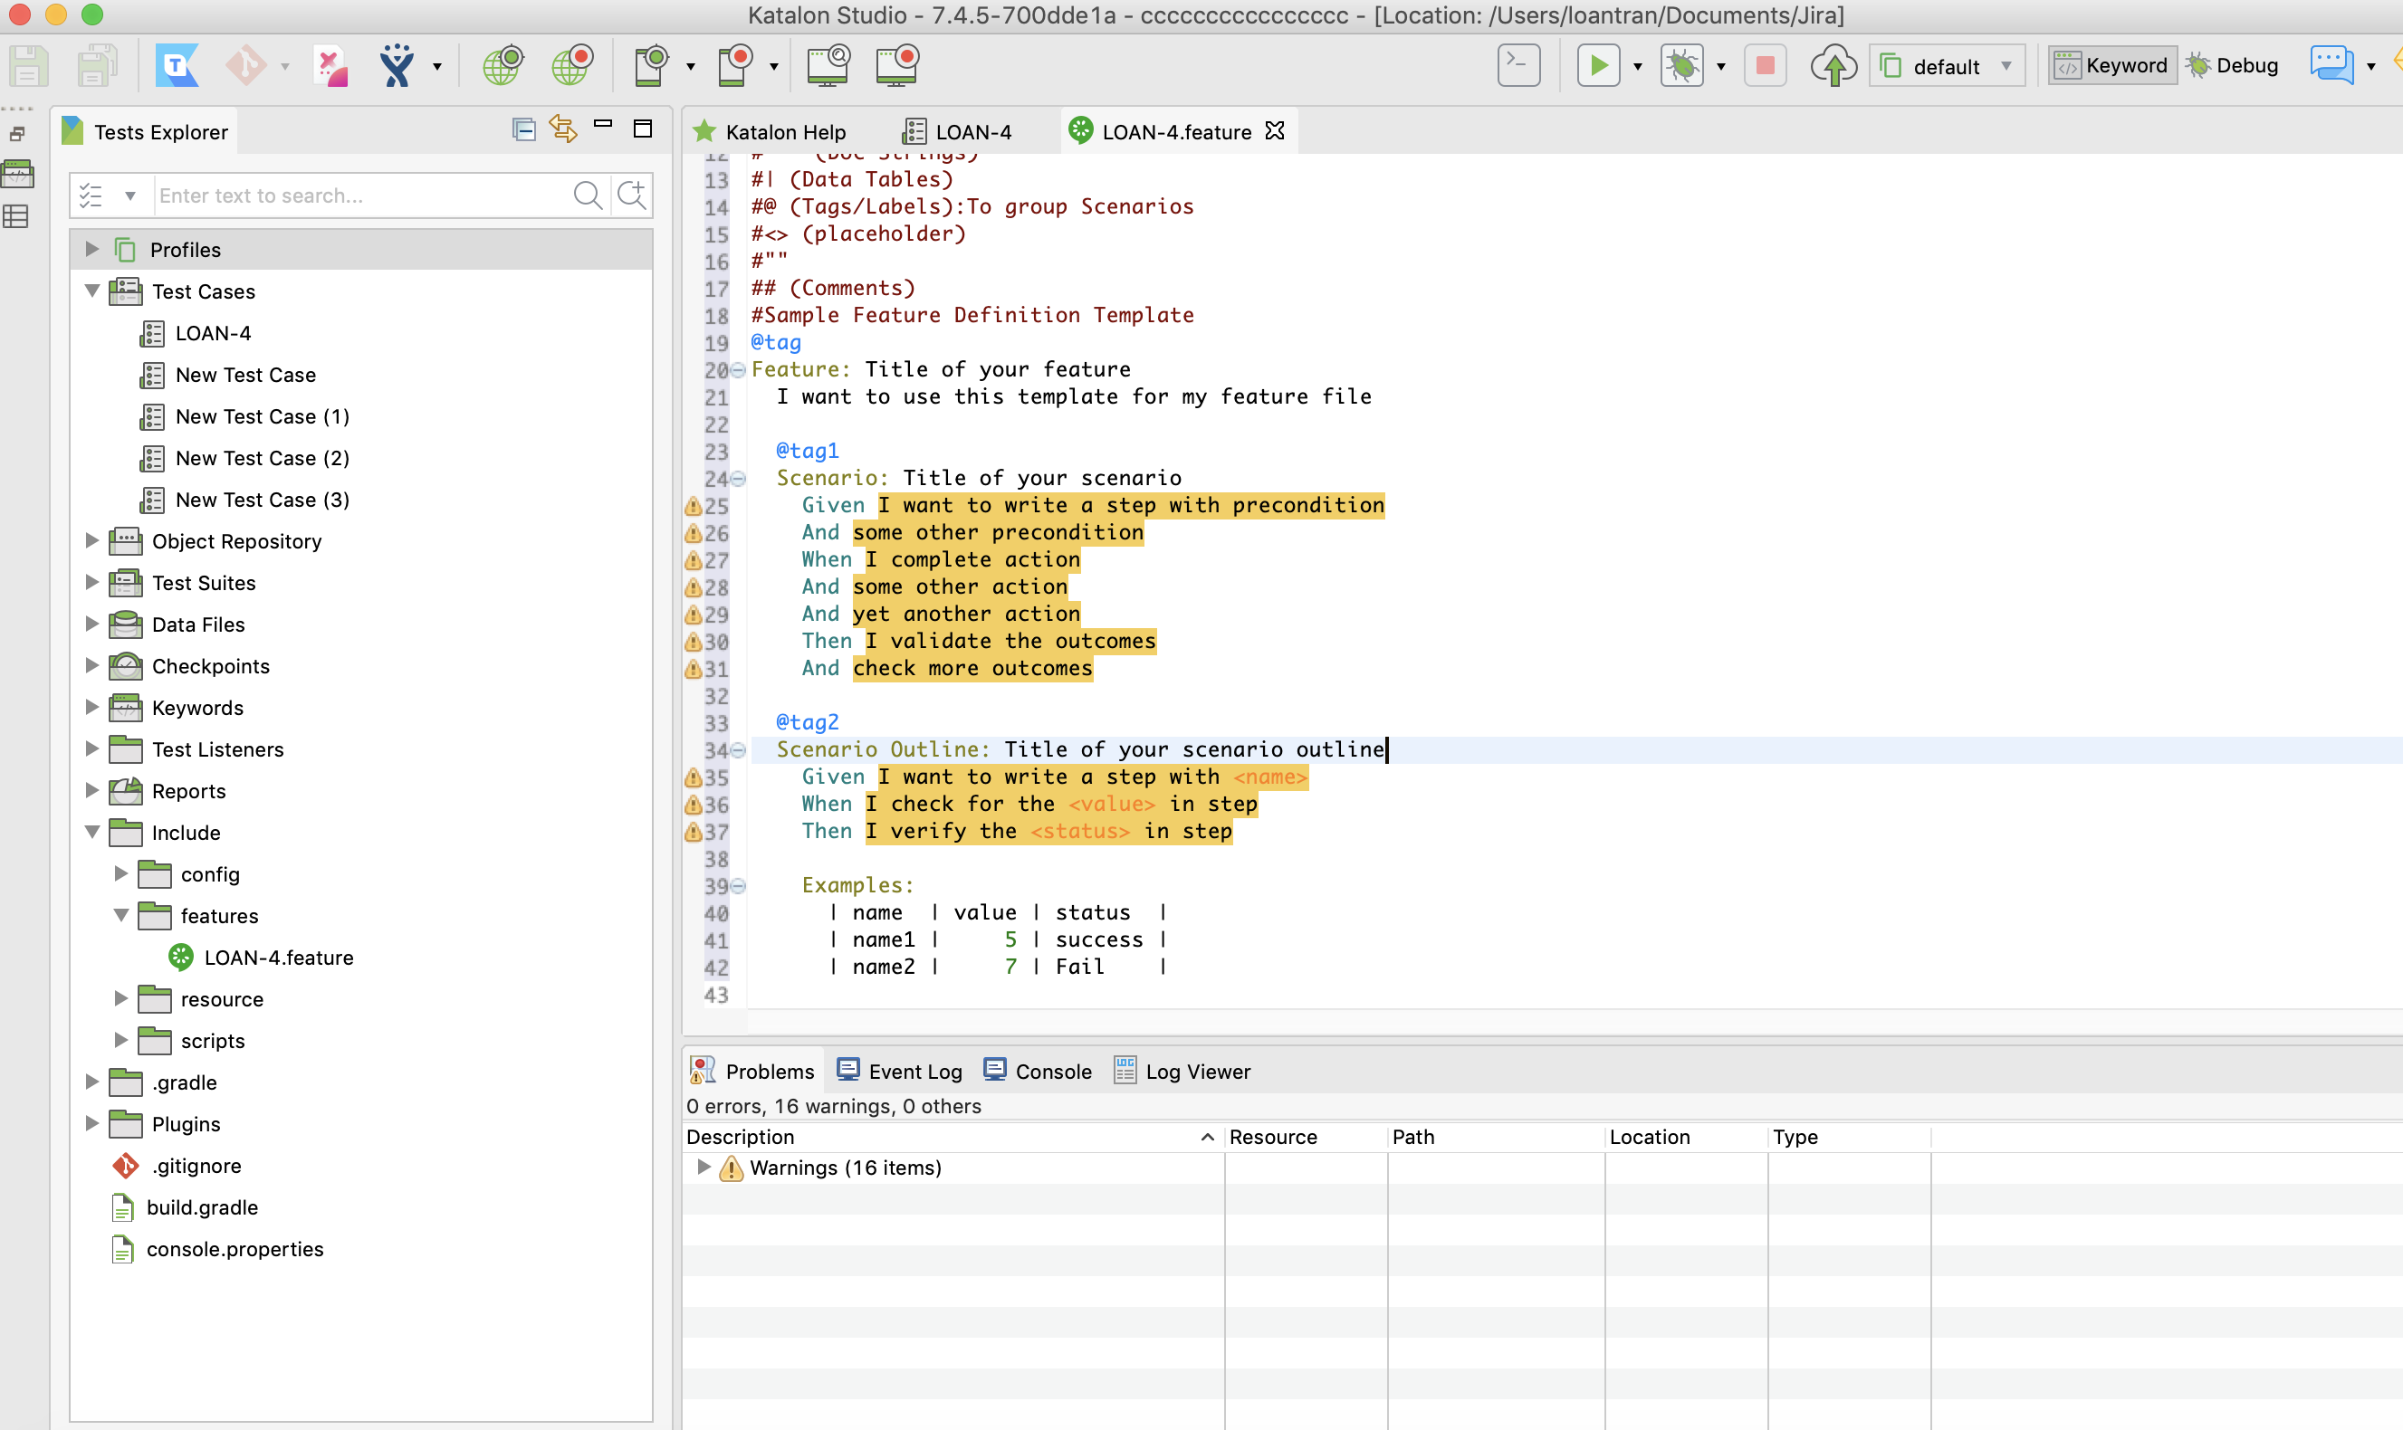The image size is (2403, 1430).
Task: Select the LOAN-4.feature file in features folder
Action: click(x=280, y=957)
